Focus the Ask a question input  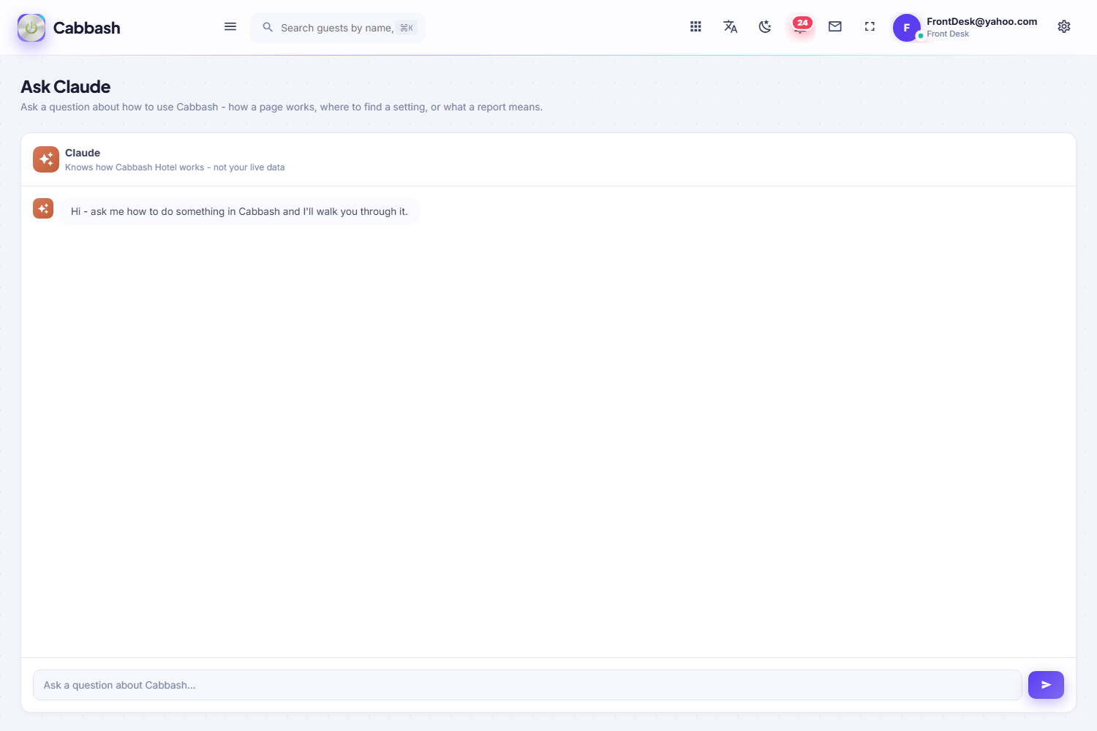[x=527, y=685]
